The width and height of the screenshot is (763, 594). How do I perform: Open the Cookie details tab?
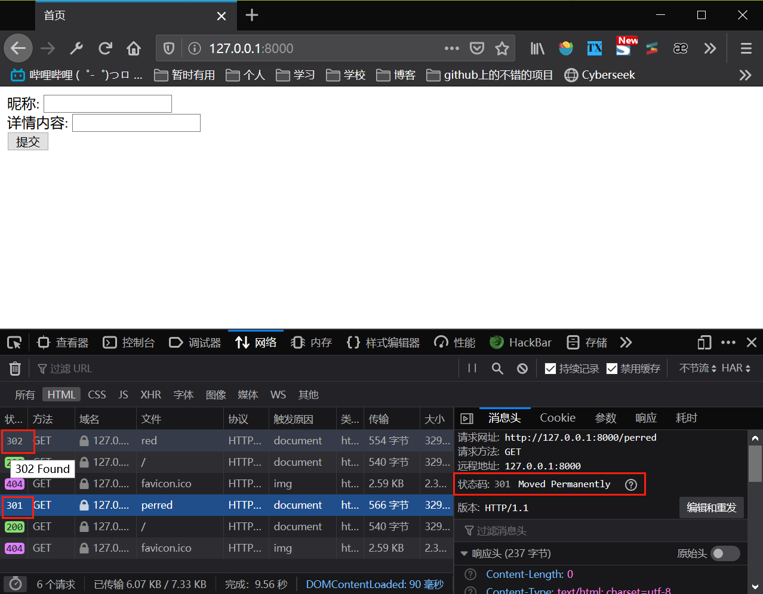coord(558,418)
